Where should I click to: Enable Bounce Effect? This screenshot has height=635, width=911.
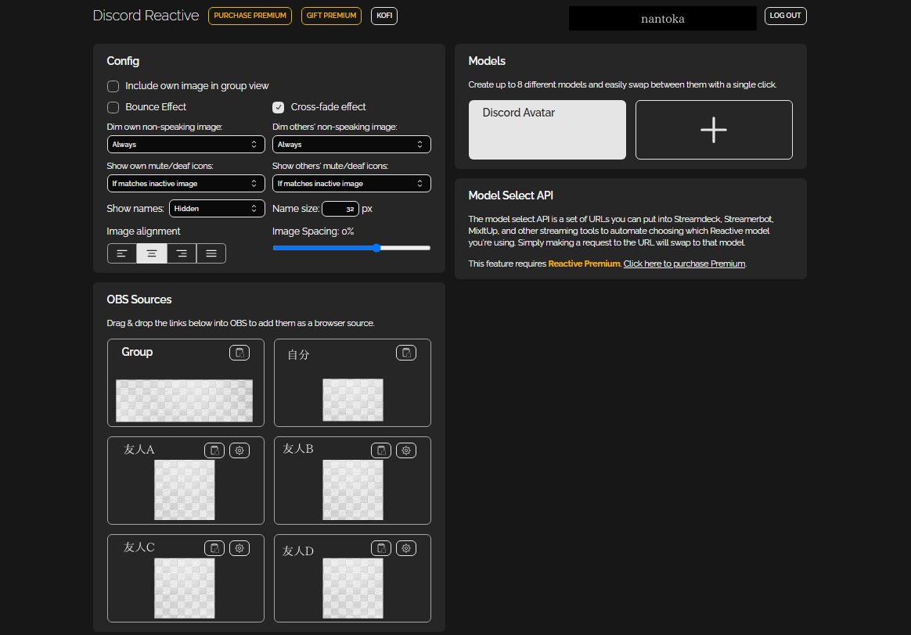[x=113, y=107]
